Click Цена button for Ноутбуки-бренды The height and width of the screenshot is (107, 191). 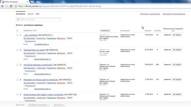pyautogui.click(x=70, y=68)
